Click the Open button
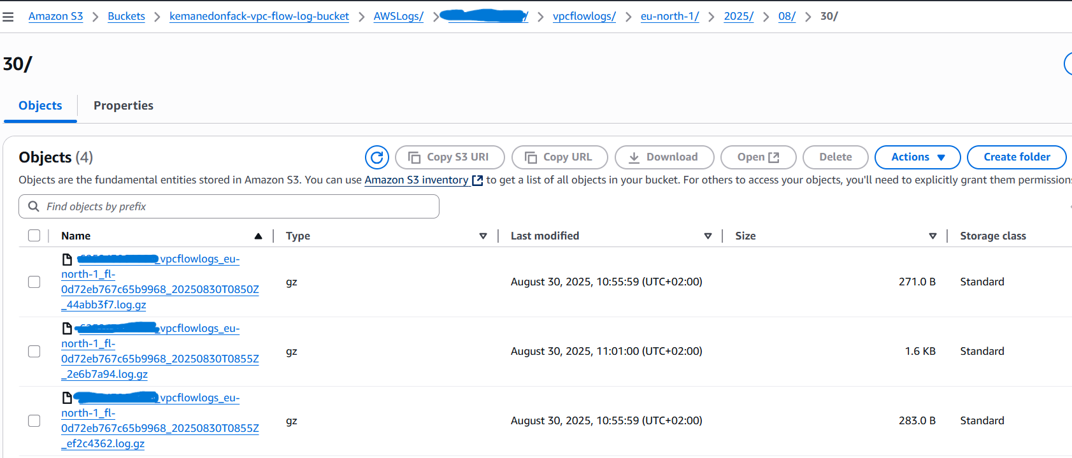Screen dimensions: 1072x458 pos(759,157)
